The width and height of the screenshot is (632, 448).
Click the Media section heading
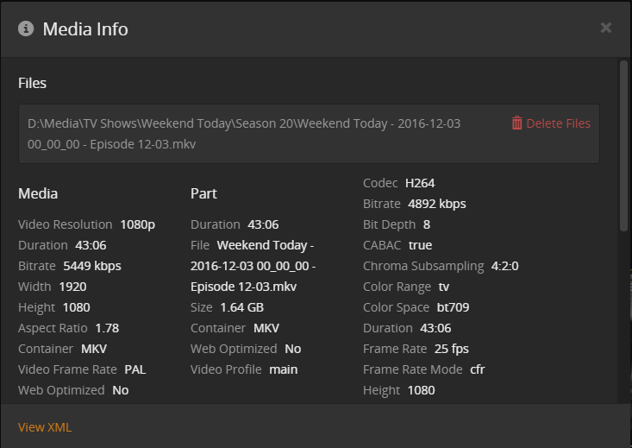pos(38,193)
